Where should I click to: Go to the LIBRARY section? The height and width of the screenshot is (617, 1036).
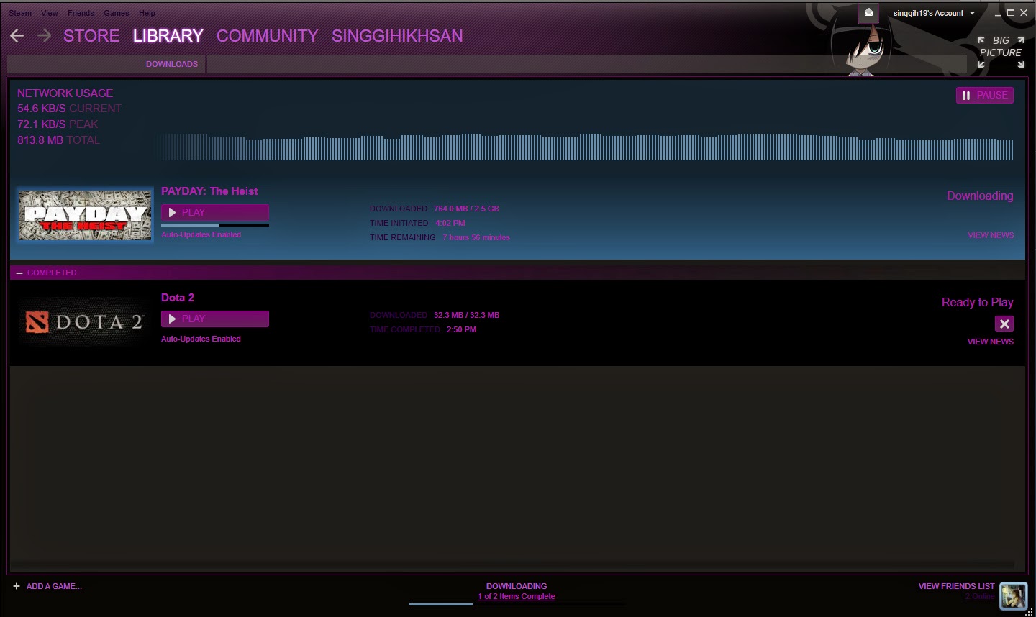point(168,36)
